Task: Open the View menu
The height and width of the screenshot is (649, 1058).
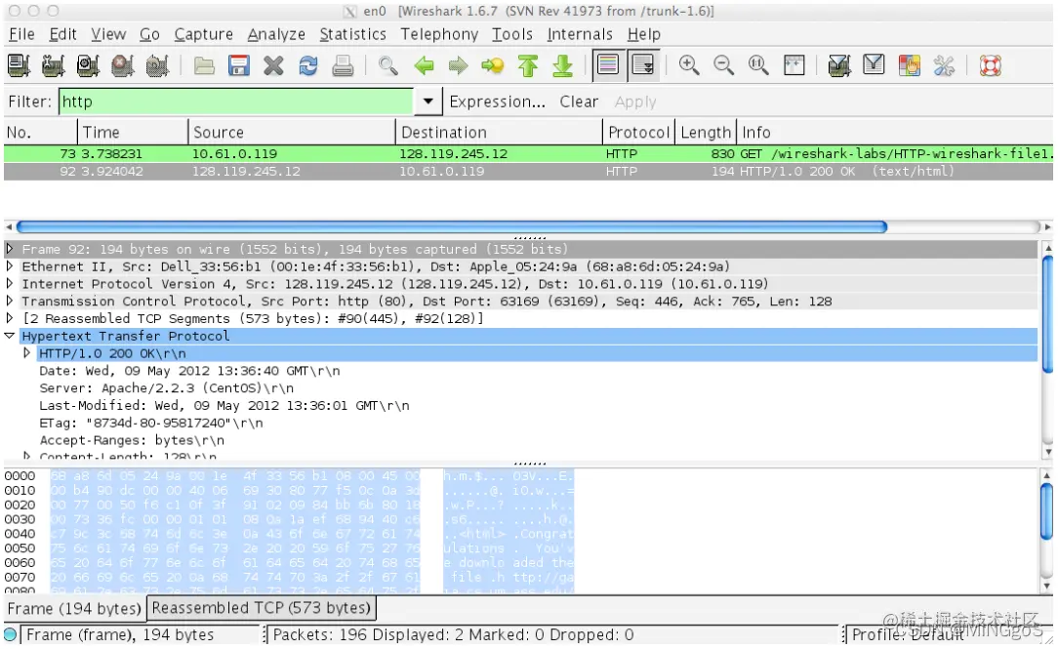Action: coord(108,34)
